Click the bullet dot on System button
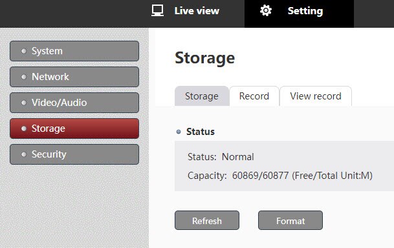394x248 pixels. click(24, 51)
